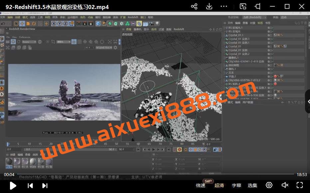Open the 窗口 menu in Cinema 4D
Viewport: 310px width, 193px height.
(143, 17)
